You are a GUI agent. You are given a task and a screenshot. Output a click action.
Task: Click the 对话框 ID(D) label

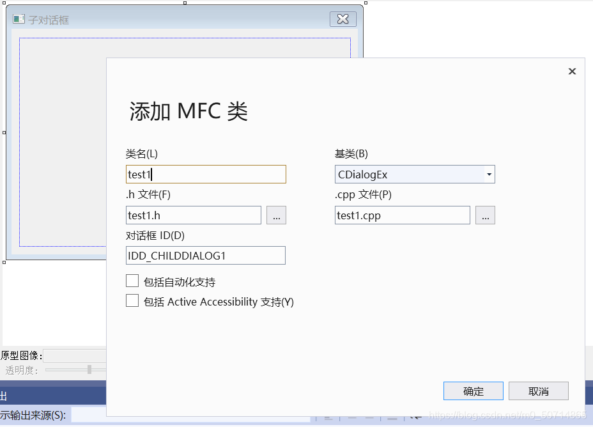[155, 236]
